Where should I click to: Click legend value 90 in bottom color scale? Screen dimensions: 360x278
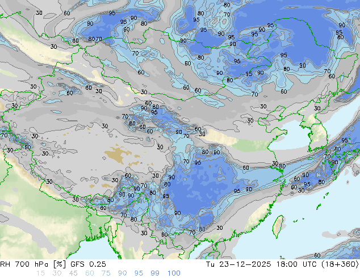(122, 273)
